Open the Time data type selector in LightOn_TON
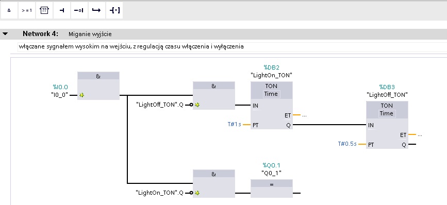447x205 pixels. point(271,94)
